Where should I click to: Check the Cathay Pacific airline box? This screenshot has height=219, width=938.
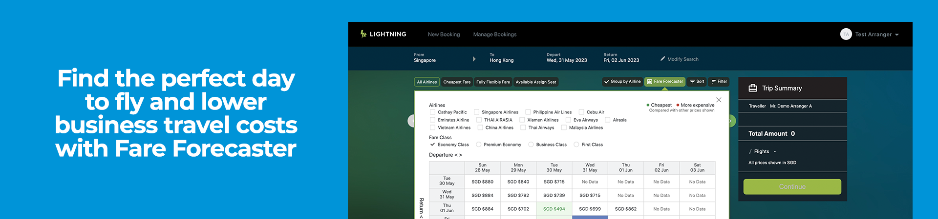(x=432, y=112)
